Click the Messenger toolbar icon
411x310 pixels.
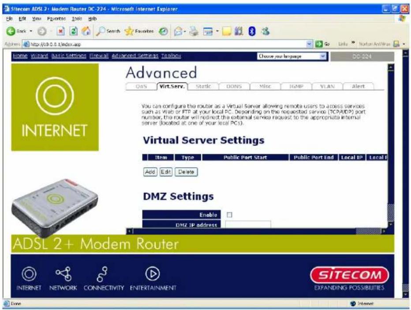(x=265, y=31)
